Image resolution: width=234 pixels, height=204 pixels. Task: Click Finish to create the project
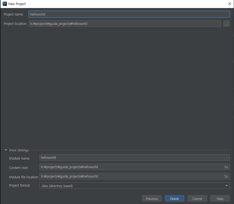click(174, 199)
